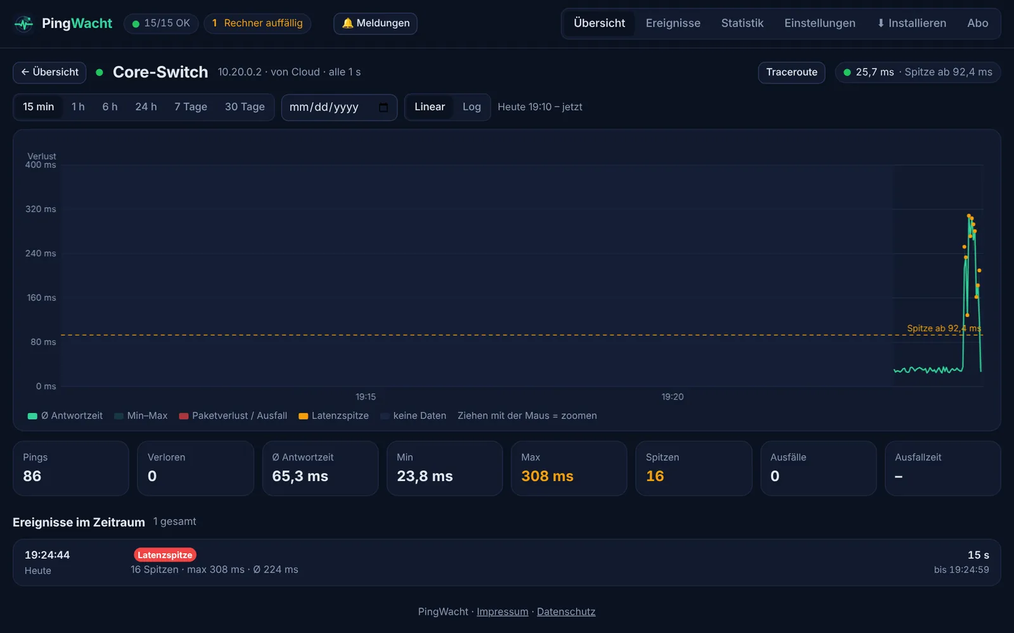
Task: Click the green status dot beside Core-Switch
Action: tap(99, 72)
